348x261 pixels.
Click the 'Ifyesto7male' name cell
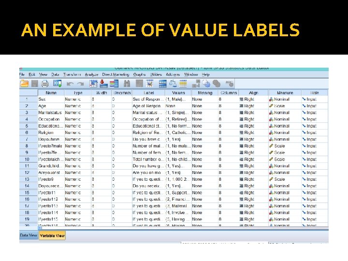coord(51,146)
